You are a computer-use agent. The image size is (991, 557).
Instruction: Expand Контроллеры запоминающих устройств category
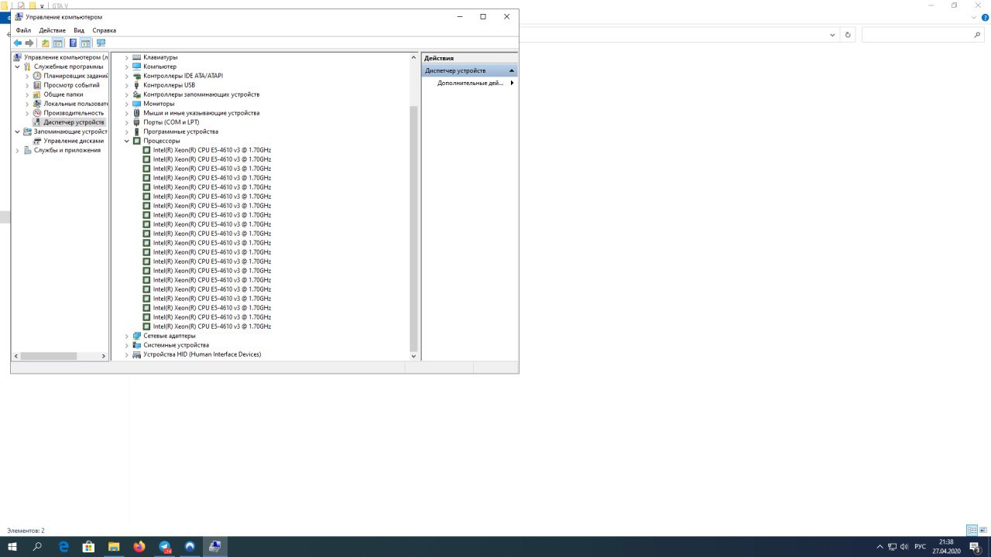(x=127, y=94)
